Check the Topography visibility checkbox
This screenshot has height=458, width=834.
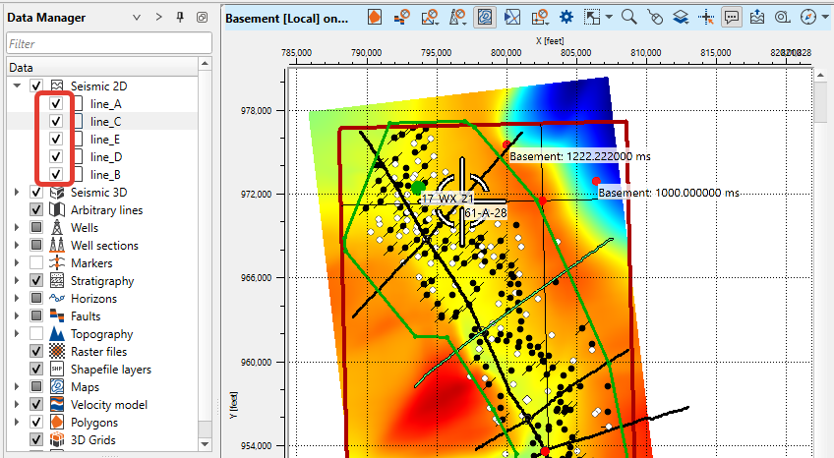37,334
